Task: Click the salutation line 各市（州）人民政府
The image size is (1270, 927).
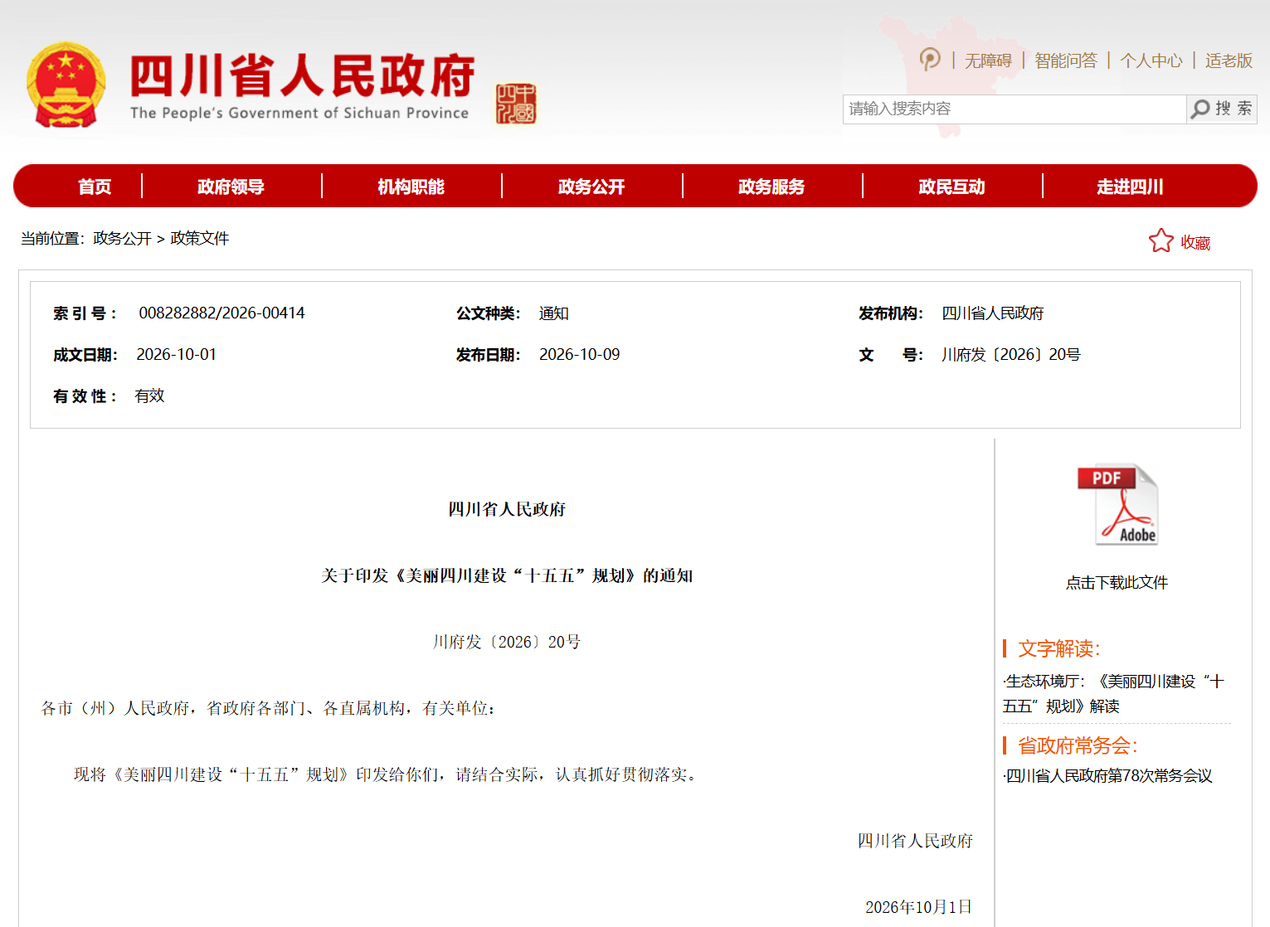Action: [268, 708]
